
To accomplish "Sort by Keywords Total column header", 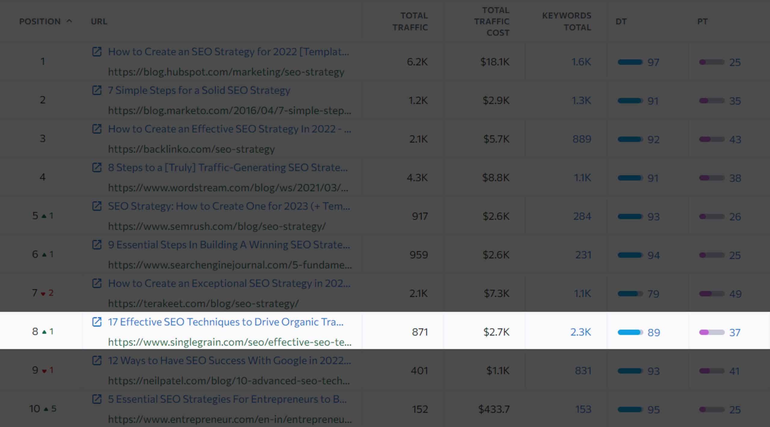I will 567,21.
